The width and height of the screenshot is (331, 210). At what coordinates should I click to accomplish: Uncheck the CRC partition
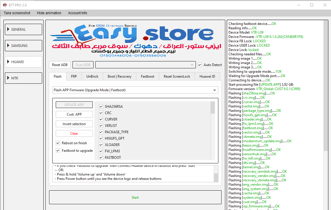point(101,113)
